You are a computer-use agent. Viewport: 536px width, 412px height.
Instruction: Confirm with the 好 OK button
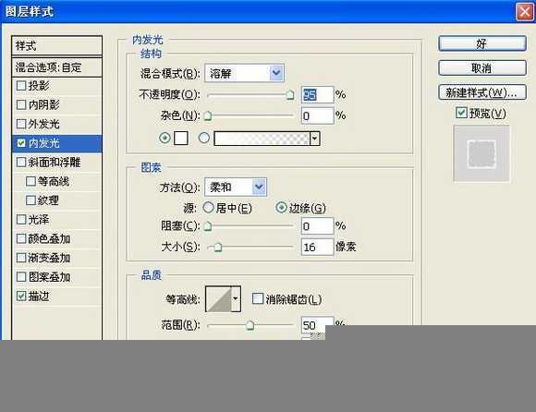click(482, 43)
